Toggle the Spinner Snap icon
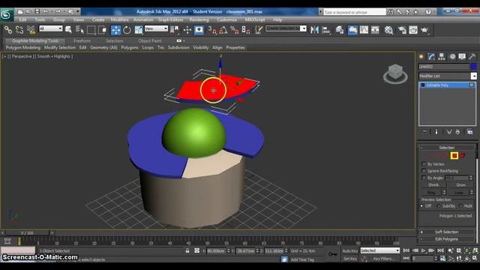This screenshot has width=480, height=270. point(246,30)
